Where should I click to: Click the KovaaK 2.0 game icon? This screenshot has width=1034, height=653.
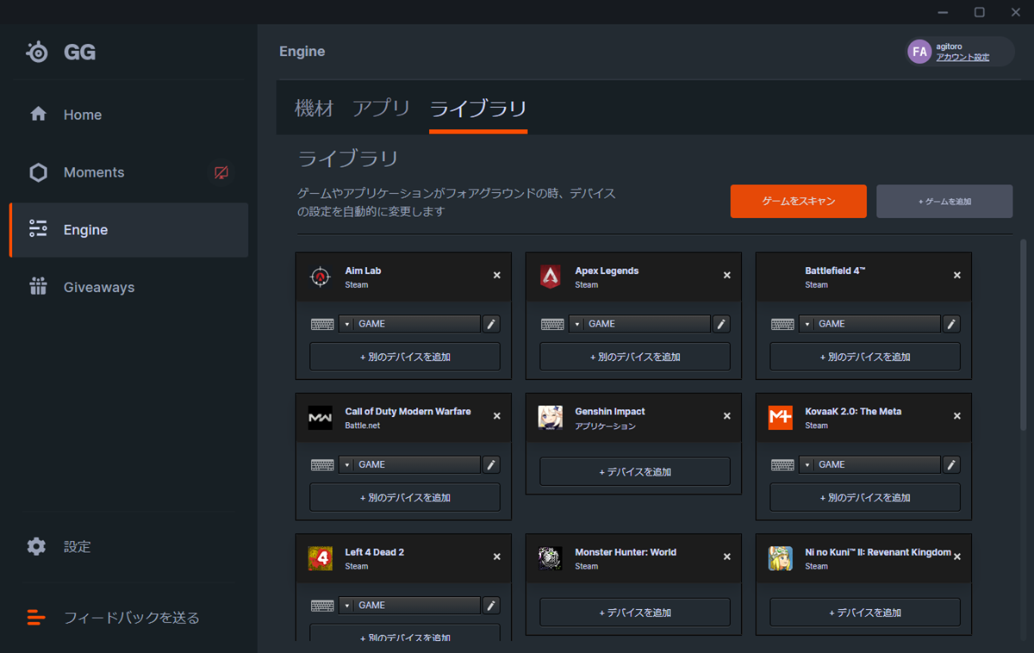(780, 418)
